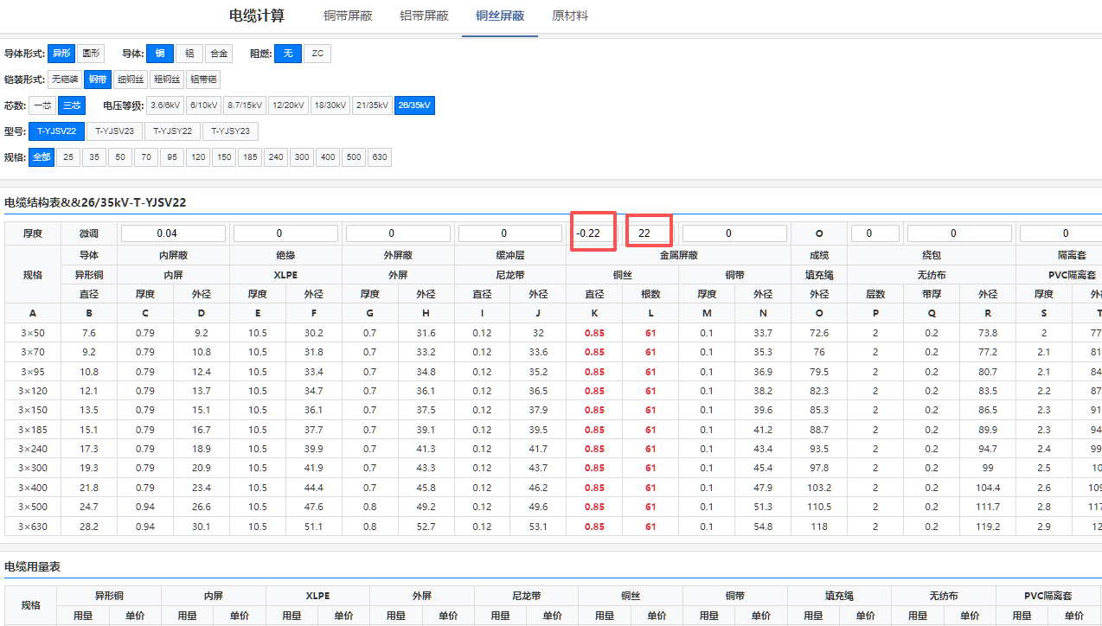The height and width of the screenshot is (626, 1102).
Task: Switch core count to 一芯
Action: coord(42,105)
